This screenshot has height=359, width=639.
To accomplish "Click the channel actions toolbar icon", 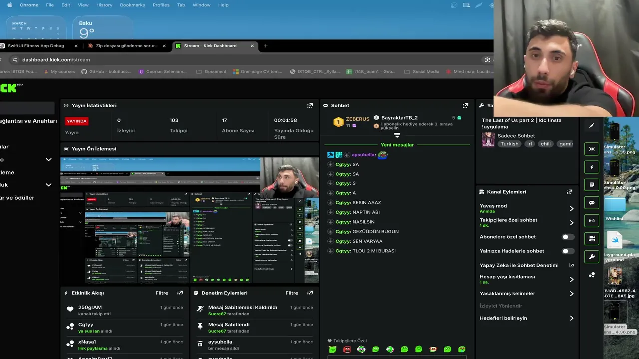I will [x=592, y=239].
